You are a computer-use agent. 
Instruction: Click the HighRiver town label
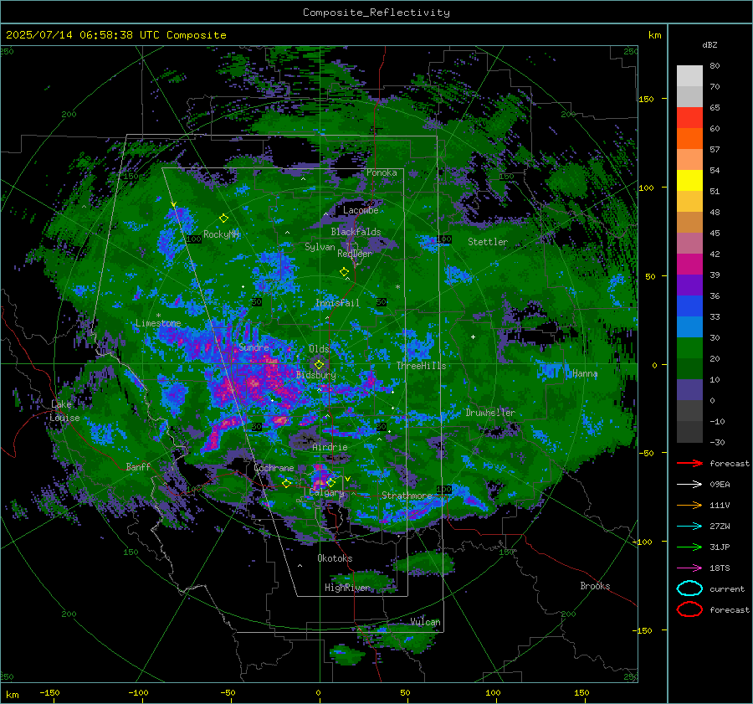click(347, 588)
